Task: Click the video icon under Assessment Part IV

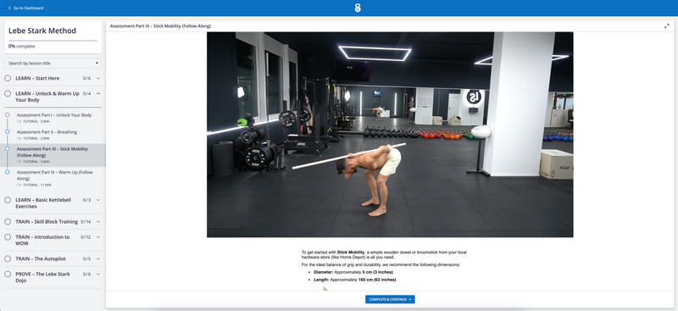Action: 19,185
